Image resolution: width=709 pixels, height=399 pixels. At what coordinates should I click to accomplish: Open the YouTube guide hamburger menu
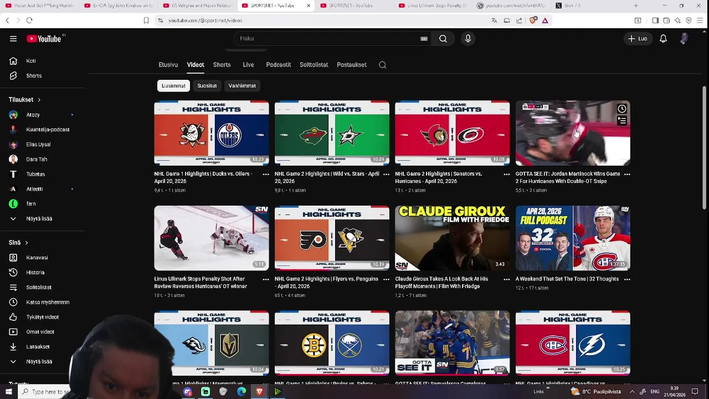pos(13,39)
